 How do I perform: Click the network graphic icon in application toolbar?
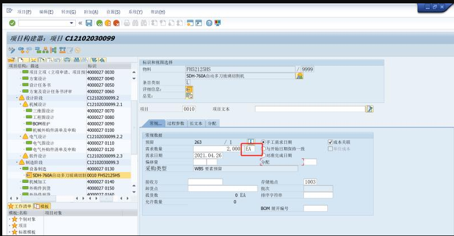tap(53, 50)
